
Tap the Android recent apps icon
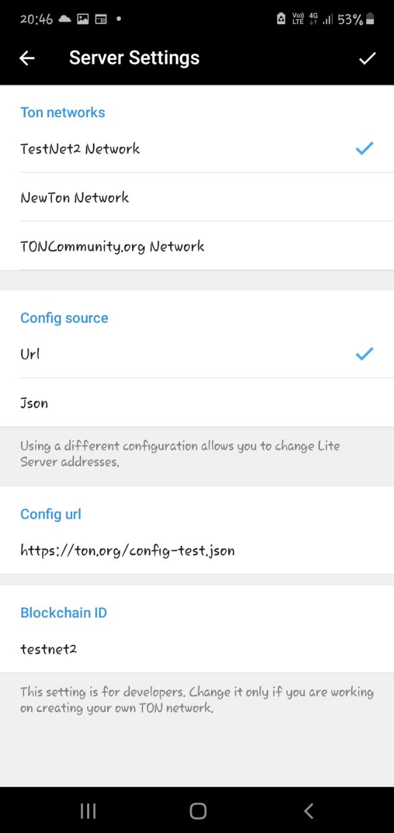[88, 810]
